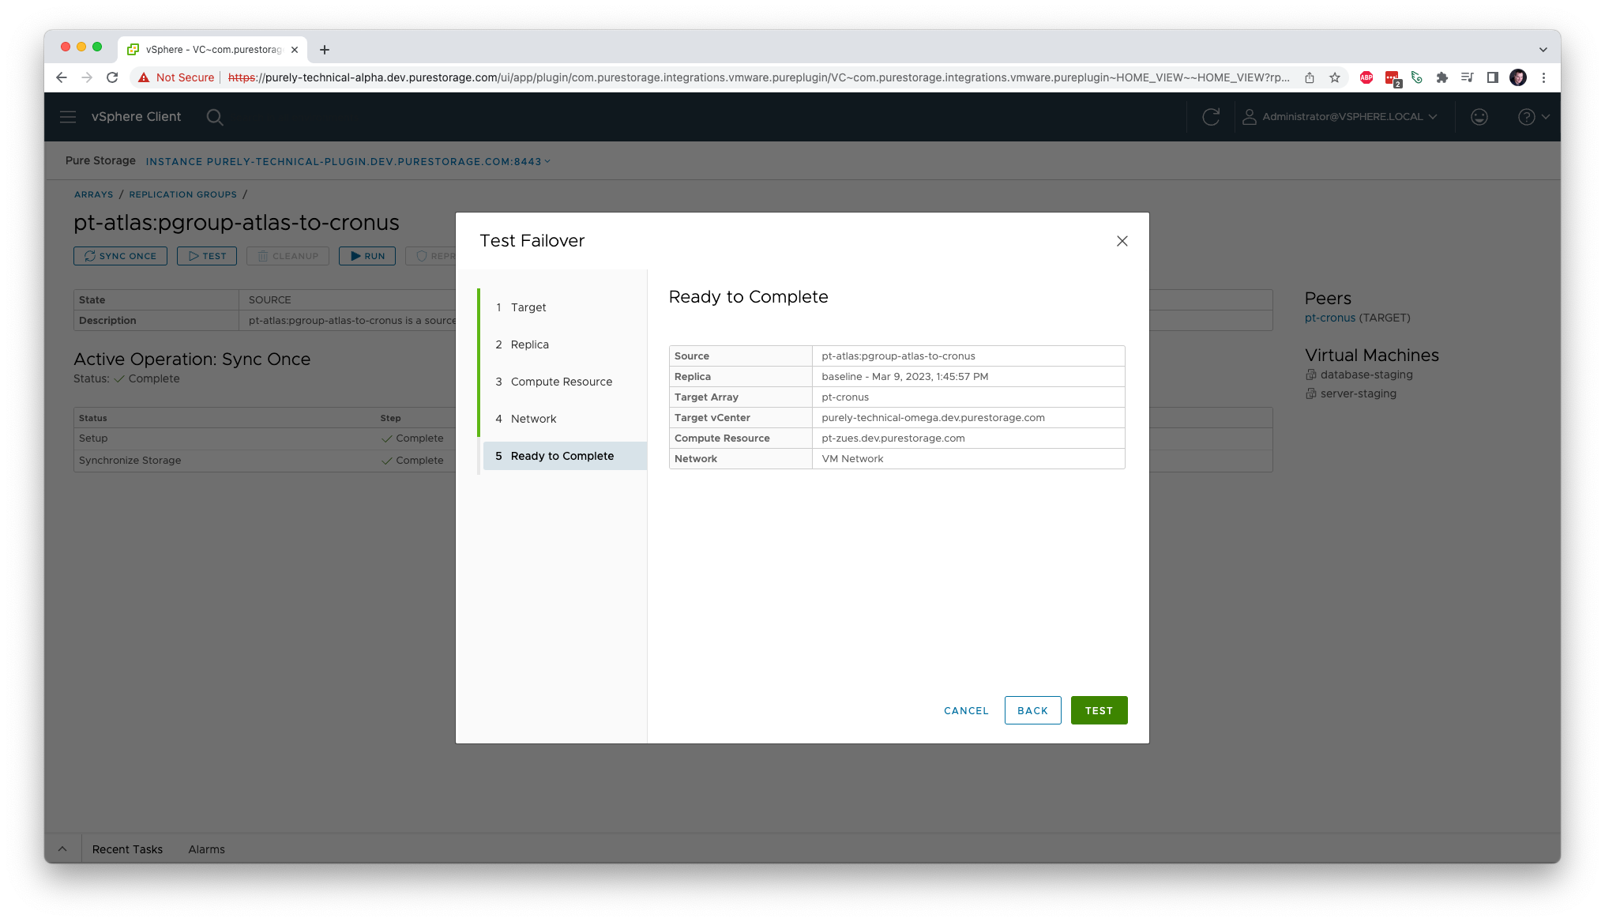
Task: Open the database-staging virtual machine
Action: click(x=1366, y=374)
